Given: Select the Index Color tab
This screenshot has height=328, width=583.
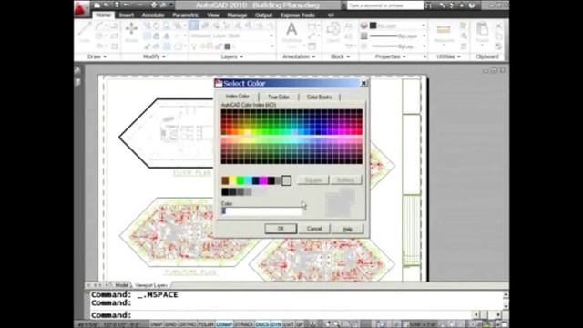Looking at the screenshot, I should 238,97.
